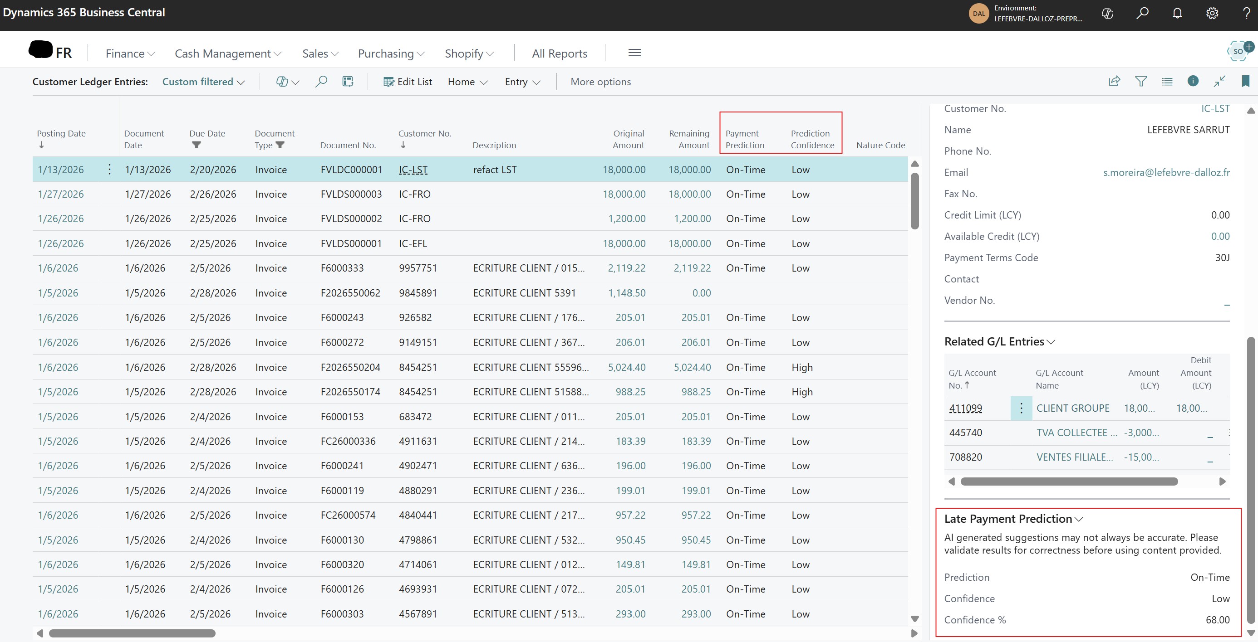The height and width of the screenshot is (642, 1258).
Task: Show page details via the info icon
Action: (1193, 81)
